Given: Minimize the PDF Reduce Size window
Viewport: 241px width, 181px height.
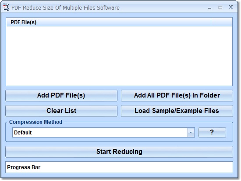Looking at the screenshot, I should [x=209, y=8].
